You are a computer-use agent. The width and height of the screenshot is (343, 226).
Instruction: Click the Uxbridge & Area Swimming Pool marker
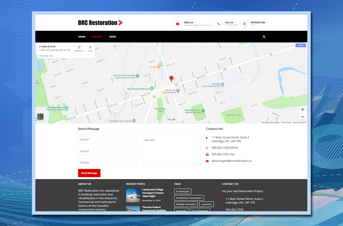[x=203, y=111]
